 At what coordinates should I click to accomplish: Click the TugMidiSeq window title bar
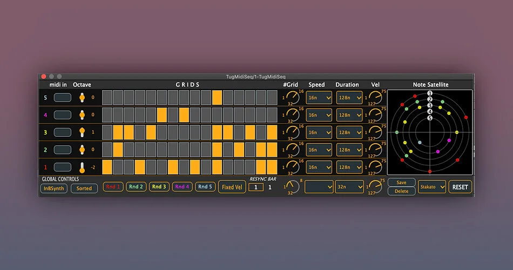[256, 77]
